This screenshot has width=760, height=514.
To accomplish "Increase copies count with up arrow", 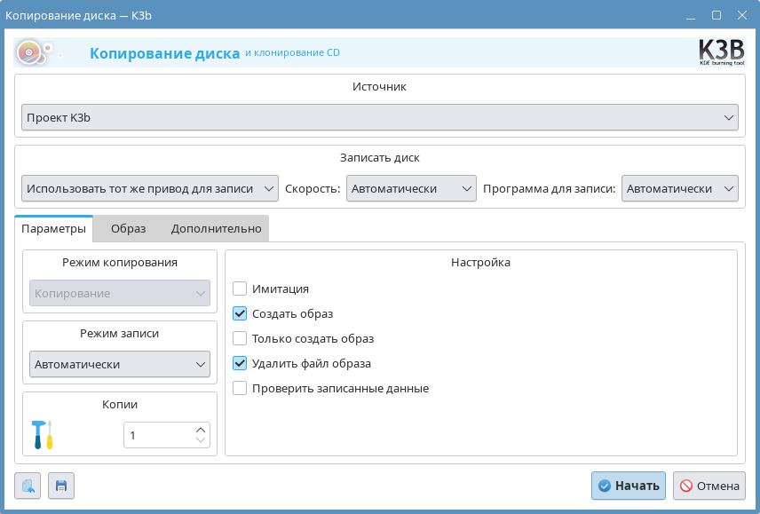I will point(201,430).
